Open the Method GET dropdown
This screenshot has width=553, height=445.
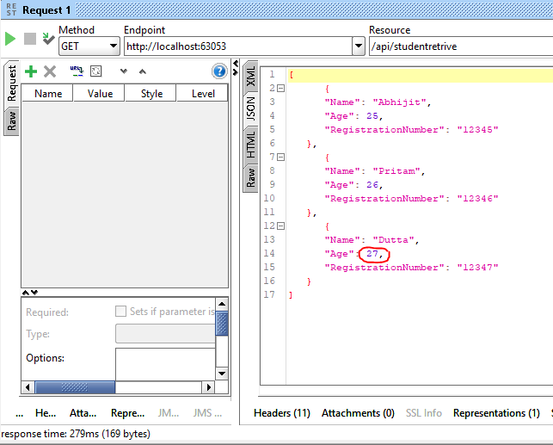[x=114, y=46]
